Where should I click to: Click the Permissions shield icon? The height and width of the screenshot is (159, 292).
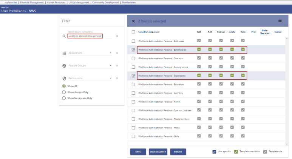(x=64, y=79)
